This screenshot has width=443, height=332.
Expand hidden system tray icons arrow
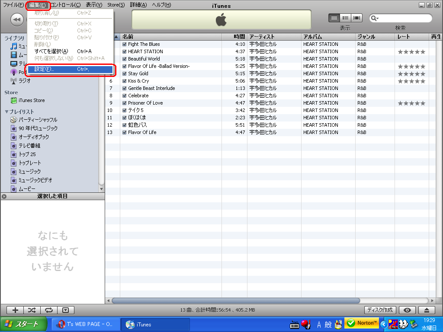(384, 324)
